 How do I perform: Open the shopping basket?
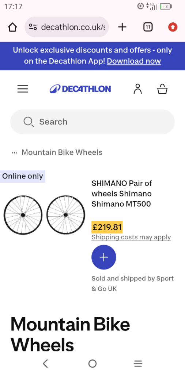click(x=162, y=89)
